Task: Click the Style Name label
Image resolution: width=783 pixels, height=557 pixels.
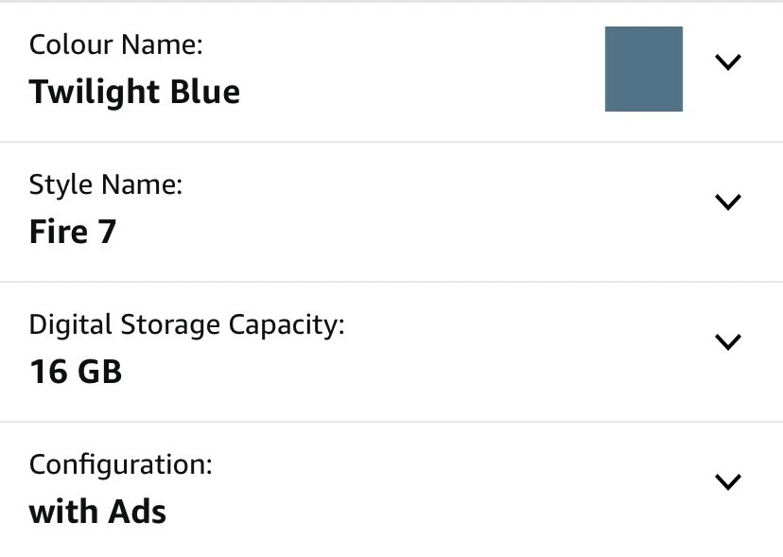Action: (x=106, y=184)
